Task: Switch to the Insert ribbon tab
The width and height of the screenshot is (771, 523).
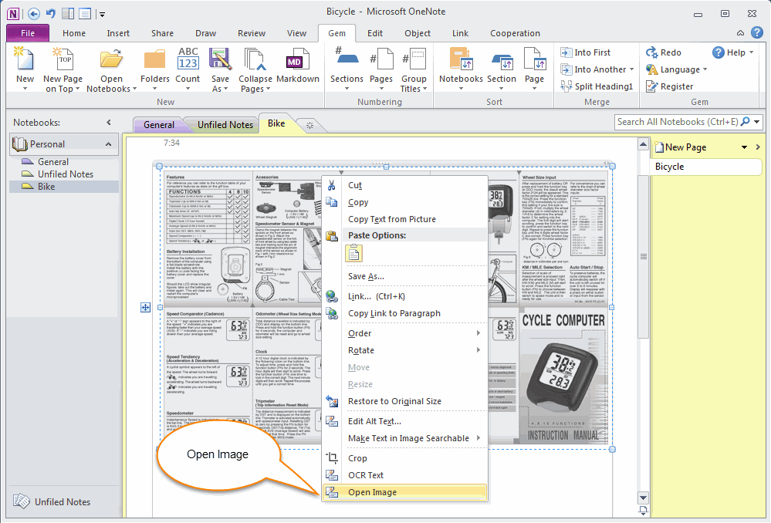Action: (x=118, y=33)
